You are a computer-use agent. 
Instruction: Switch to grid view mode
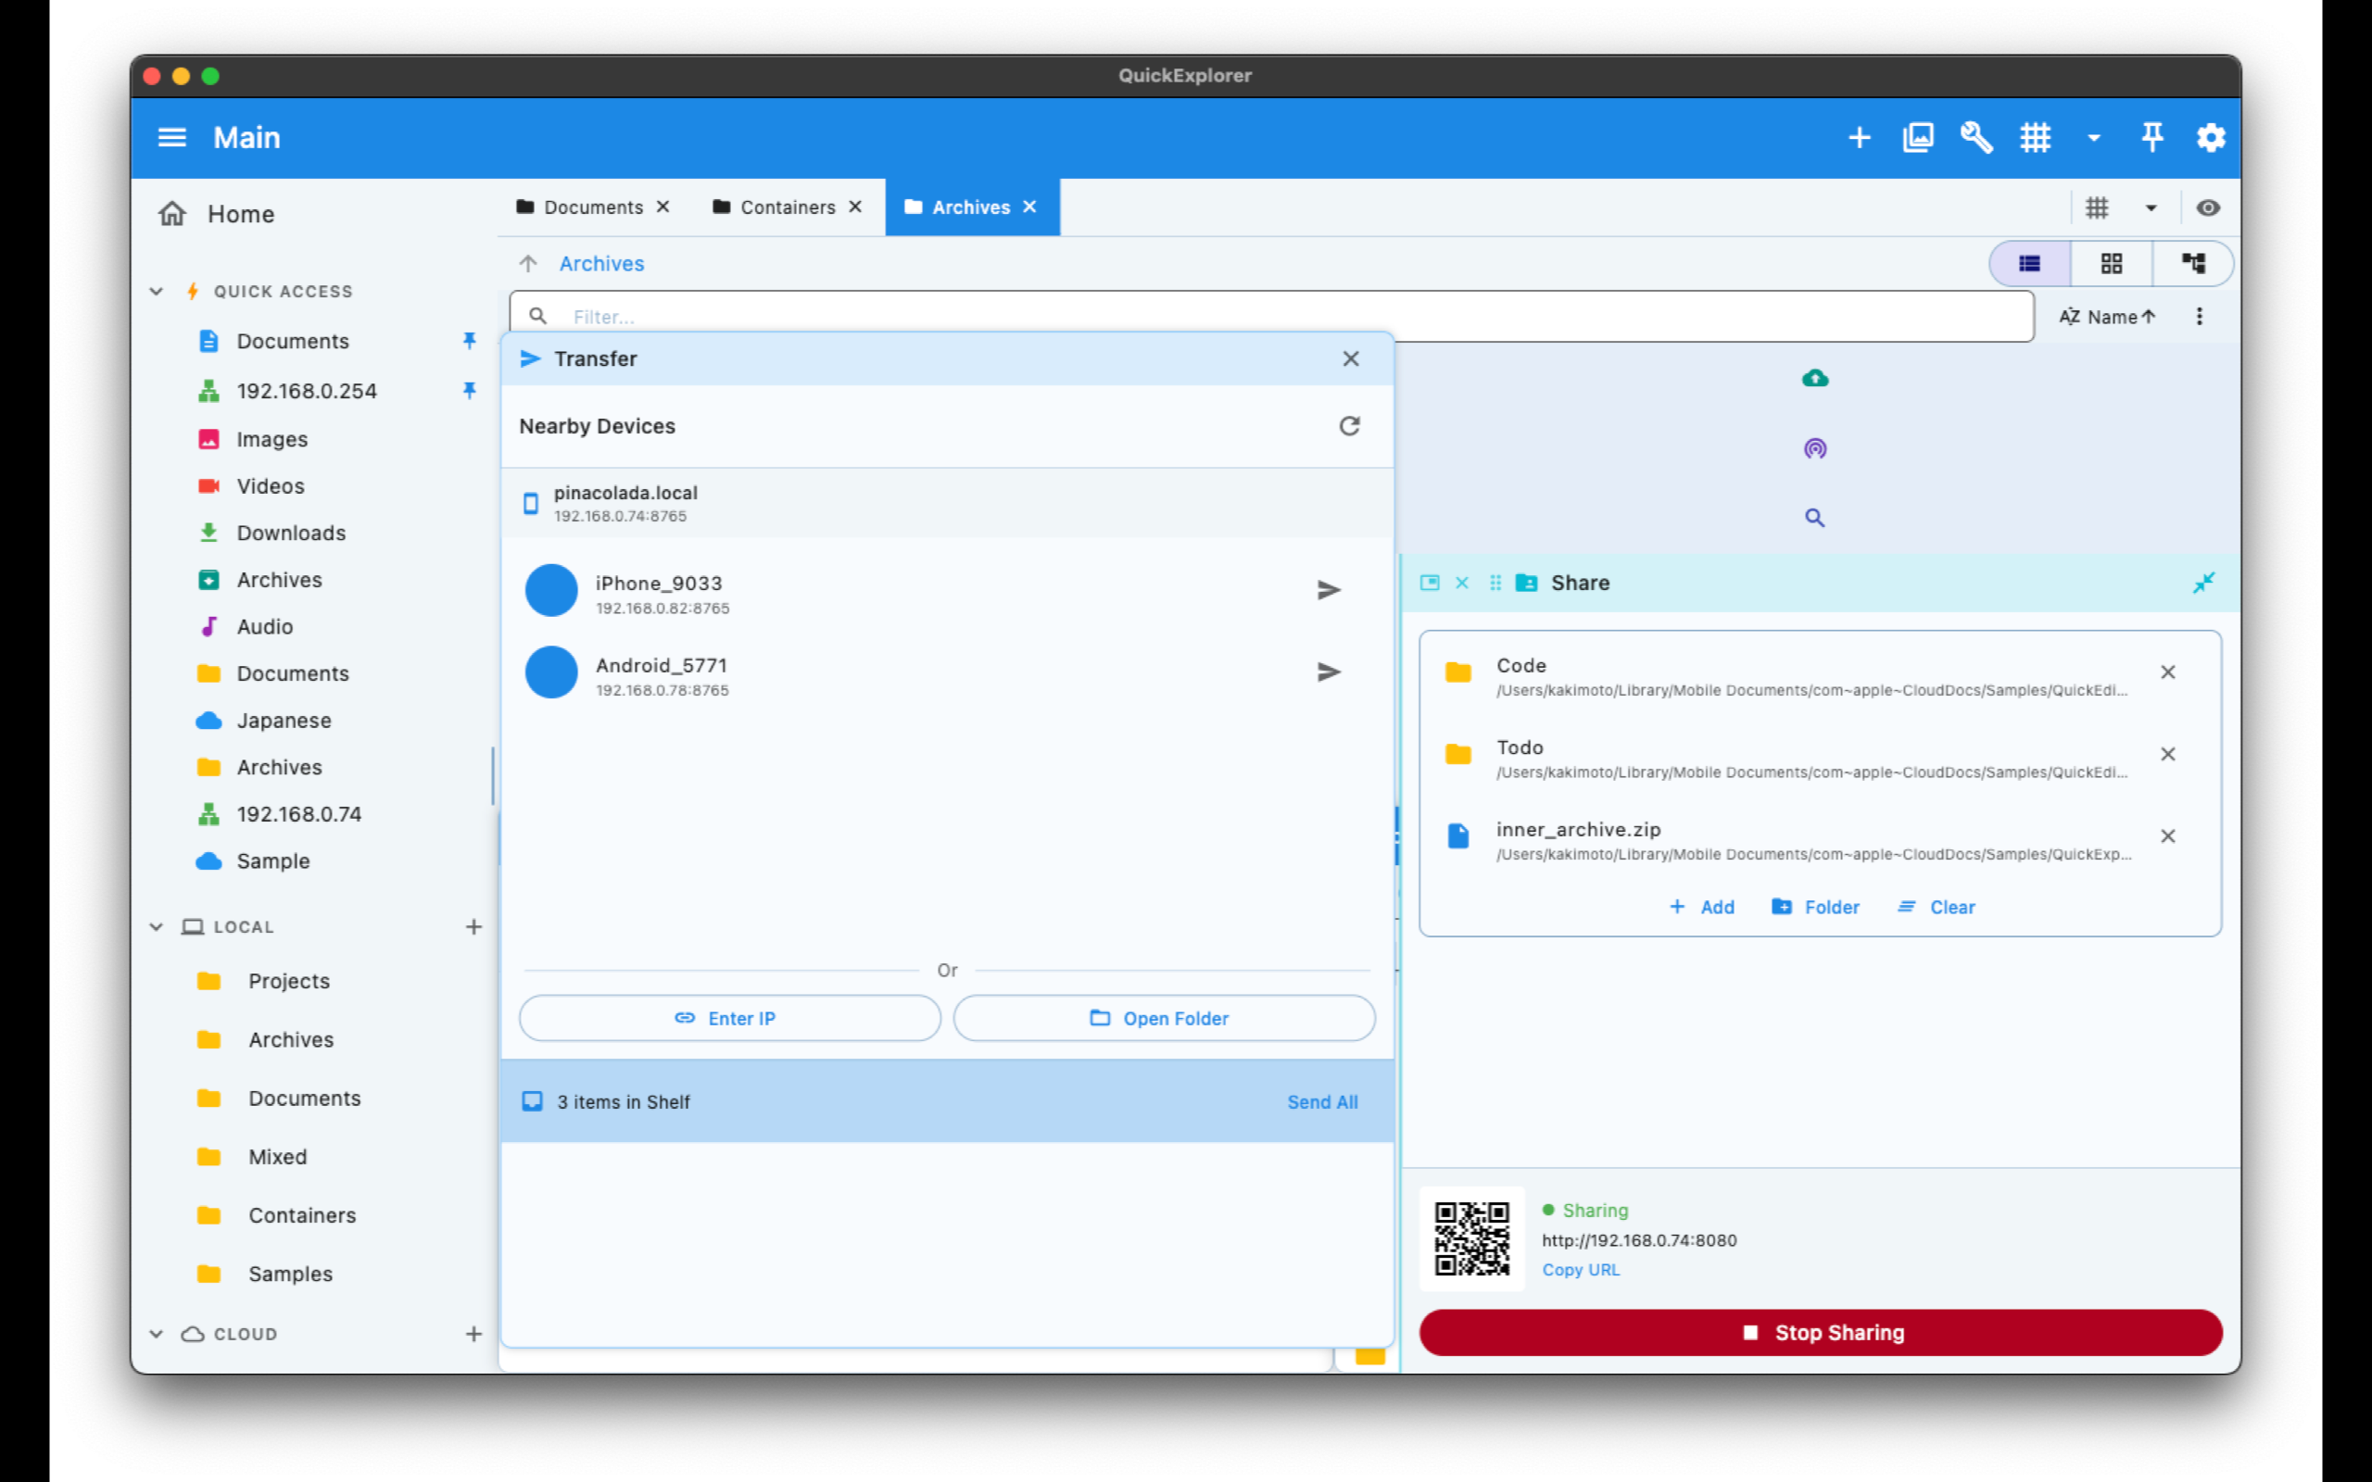[2112, 264]
